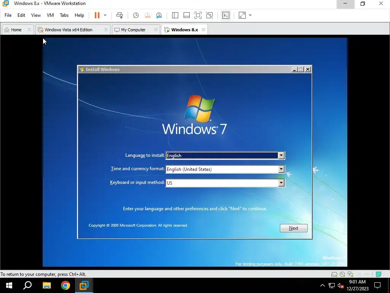
Task: Open the Windows Start menu
Action: click(x=9, y=285)
